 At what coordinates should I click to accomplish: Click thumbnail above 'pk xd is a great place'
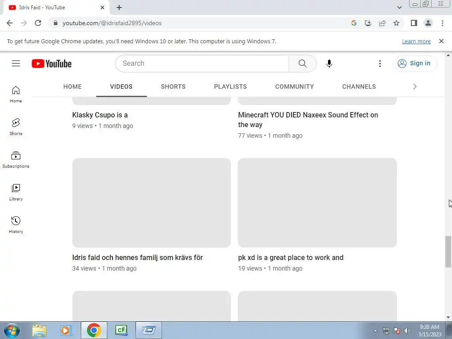317,203
